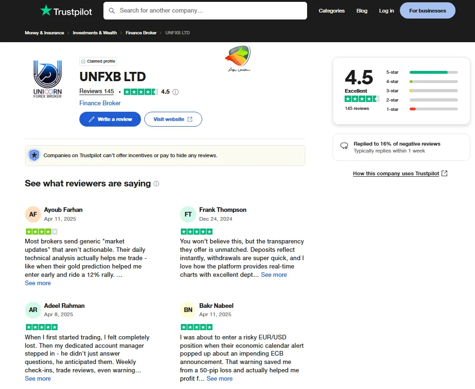Open the Categories navigation item

click(x=332, y=11)
